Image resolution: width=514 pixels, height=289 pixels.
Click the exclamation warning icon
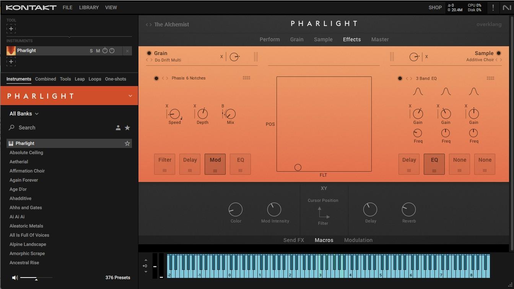point(493,7)
